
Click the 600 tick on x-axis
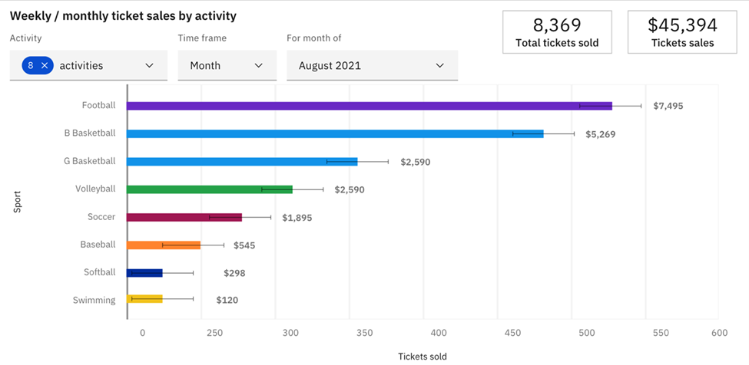pos(720,333)
